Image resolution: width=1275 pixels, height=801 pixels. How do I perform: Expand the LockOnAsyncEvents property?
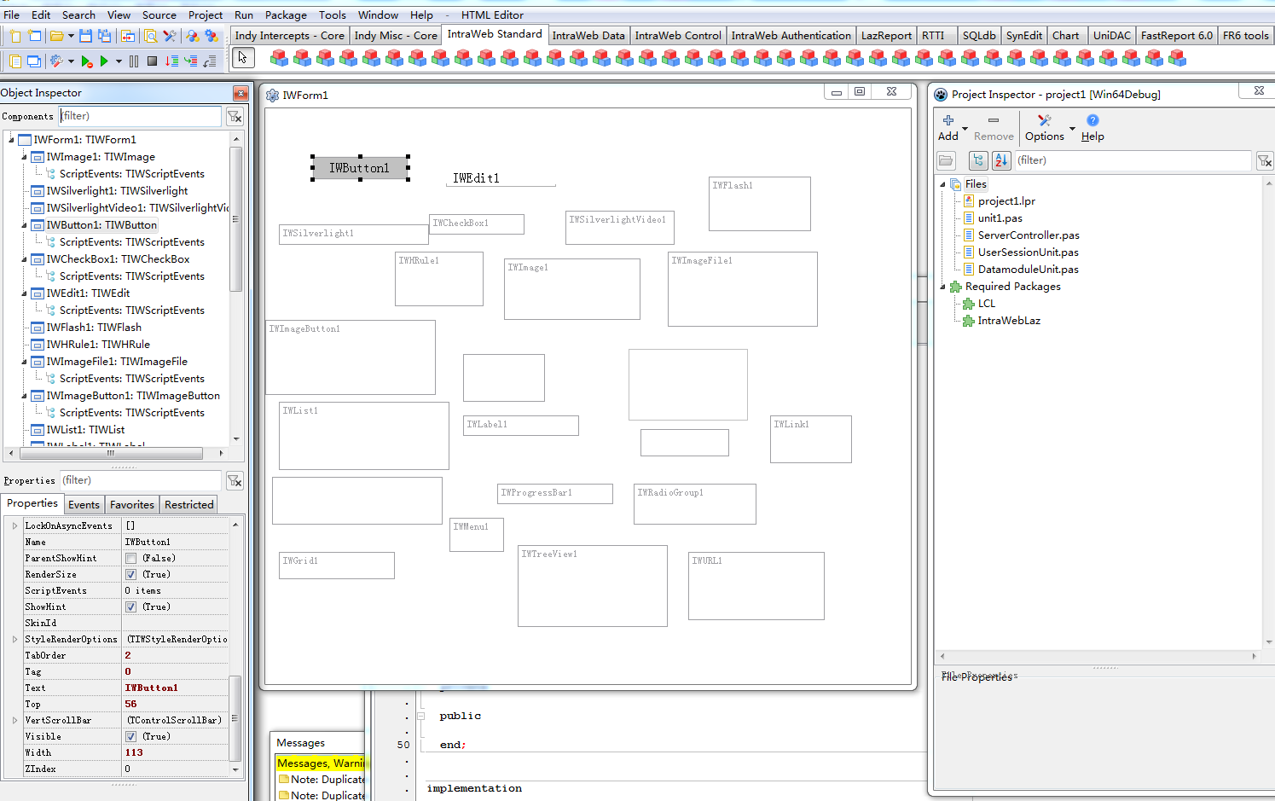15,525
